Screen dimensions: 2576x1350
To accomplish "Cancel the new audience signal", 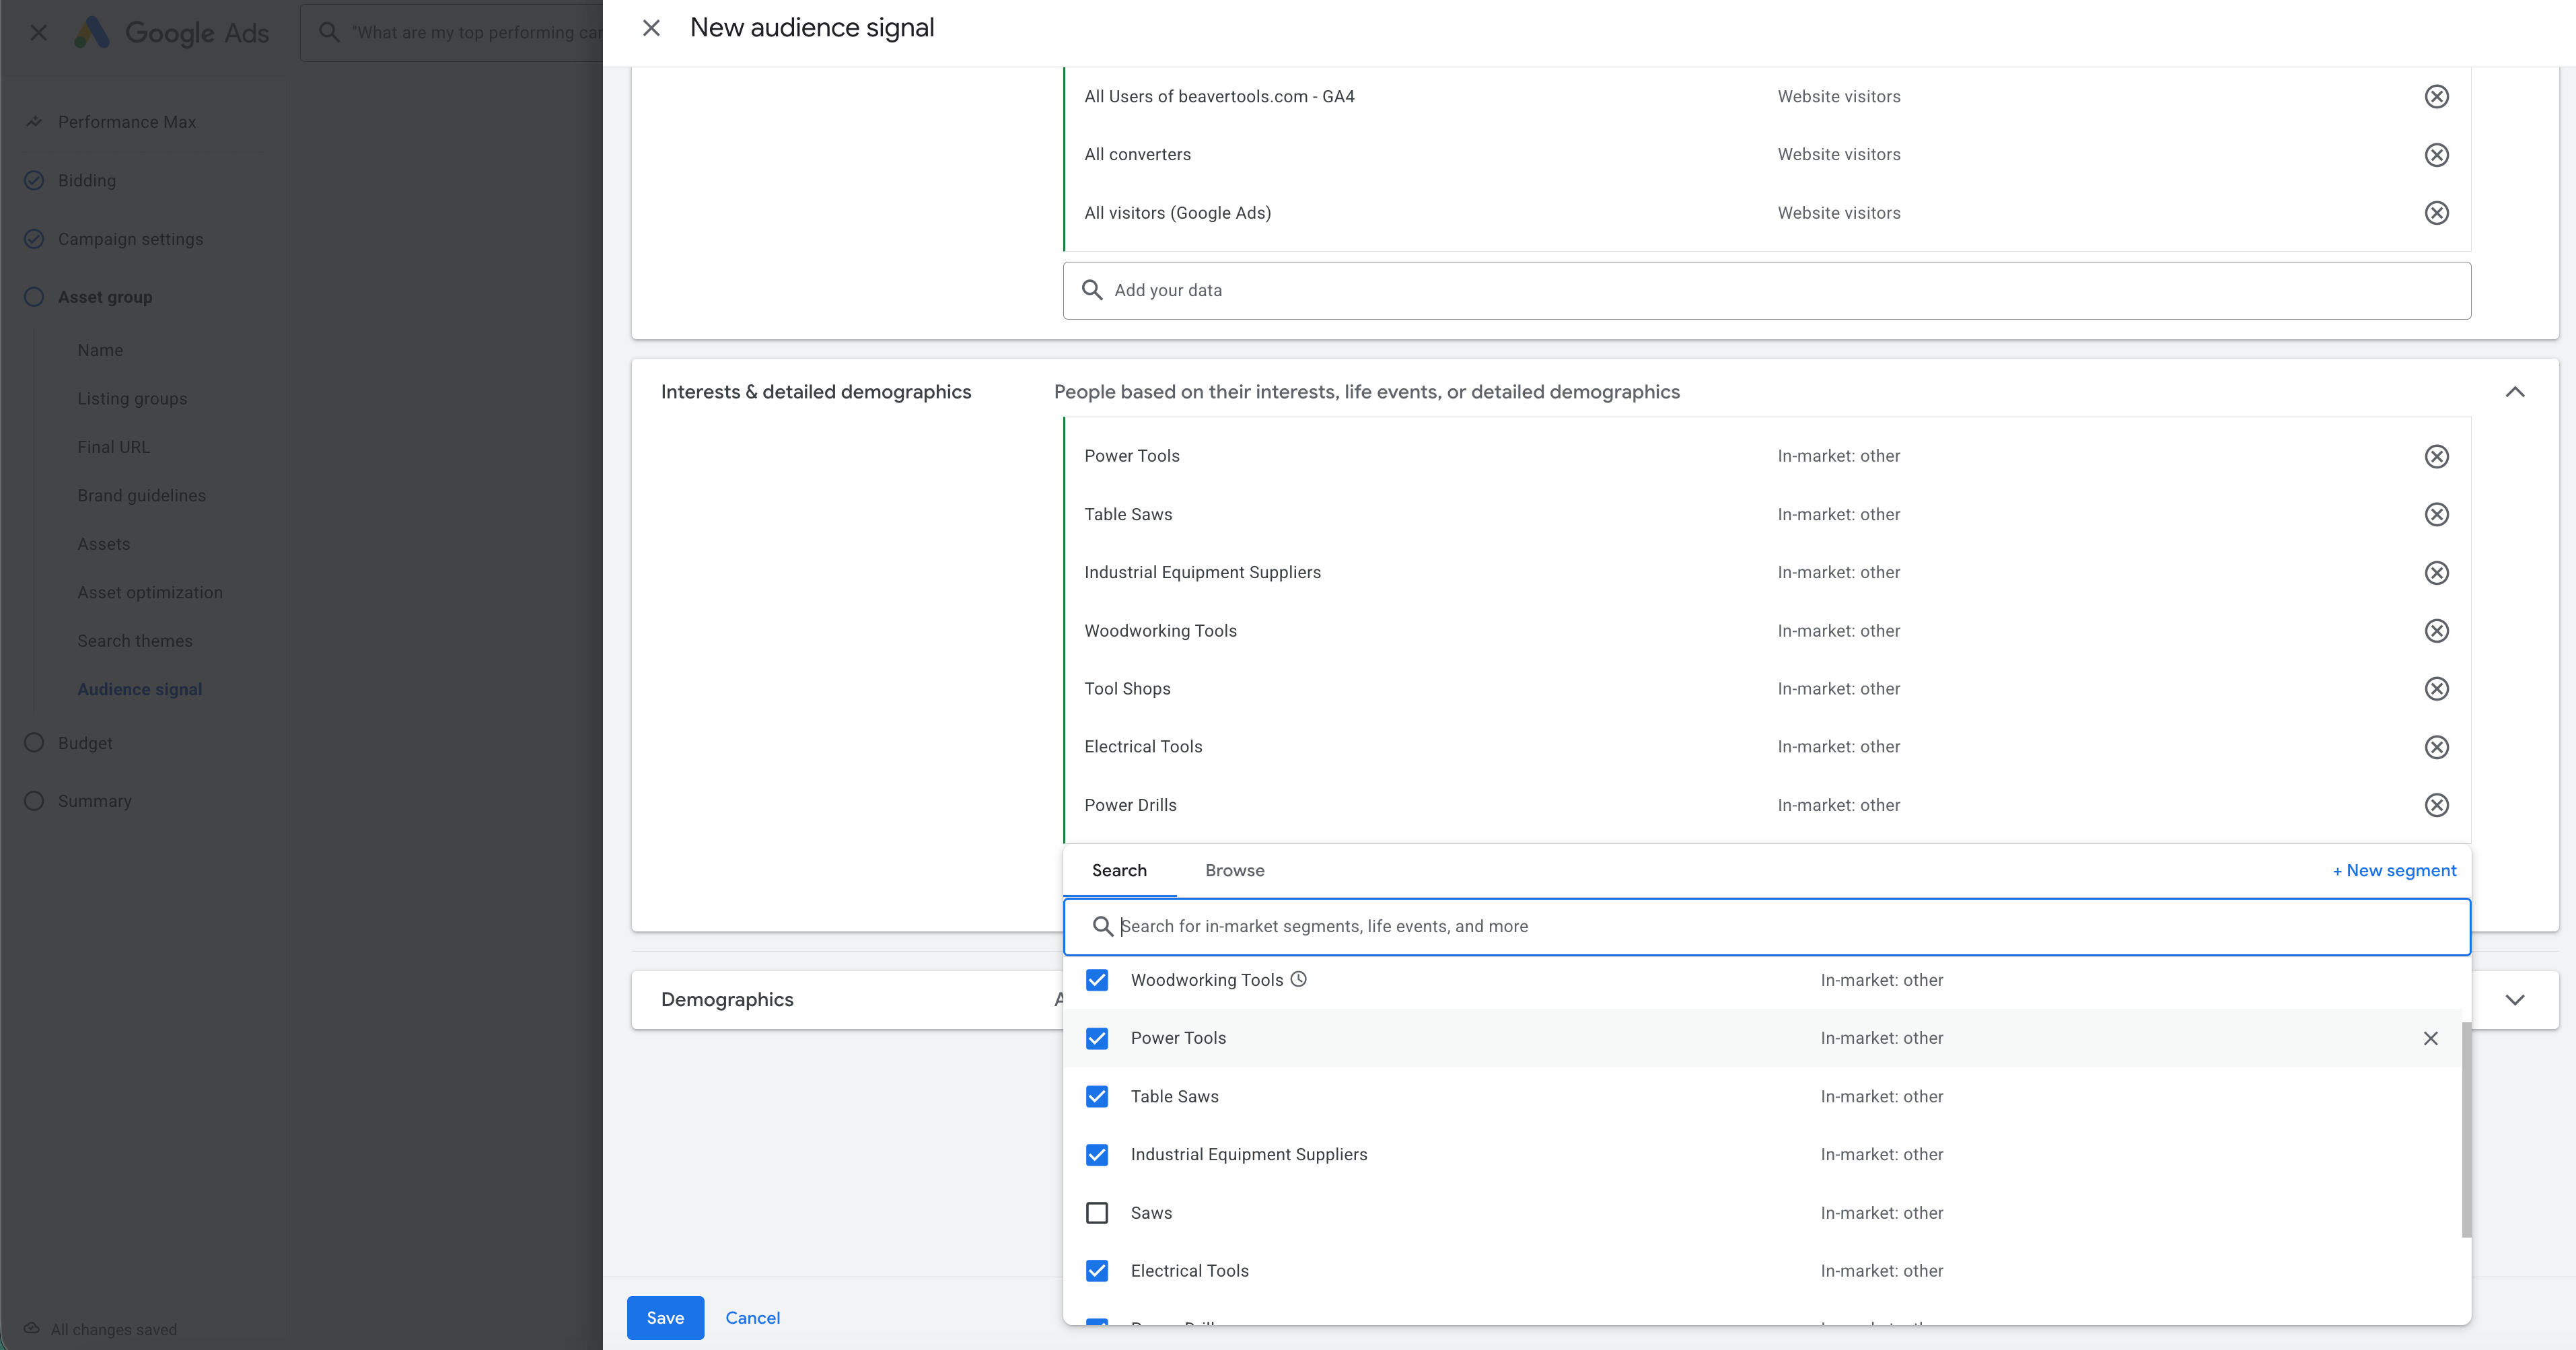I will click(x=752, y=1318).
